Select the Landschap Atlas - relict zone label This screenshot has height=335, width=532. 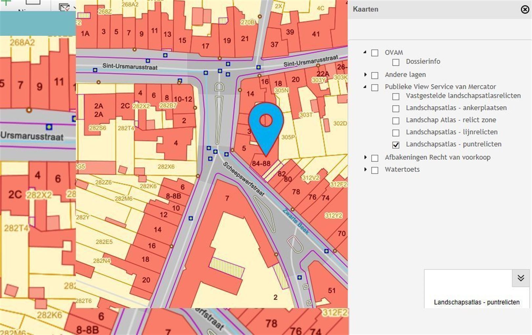click(x=451, y=120)
